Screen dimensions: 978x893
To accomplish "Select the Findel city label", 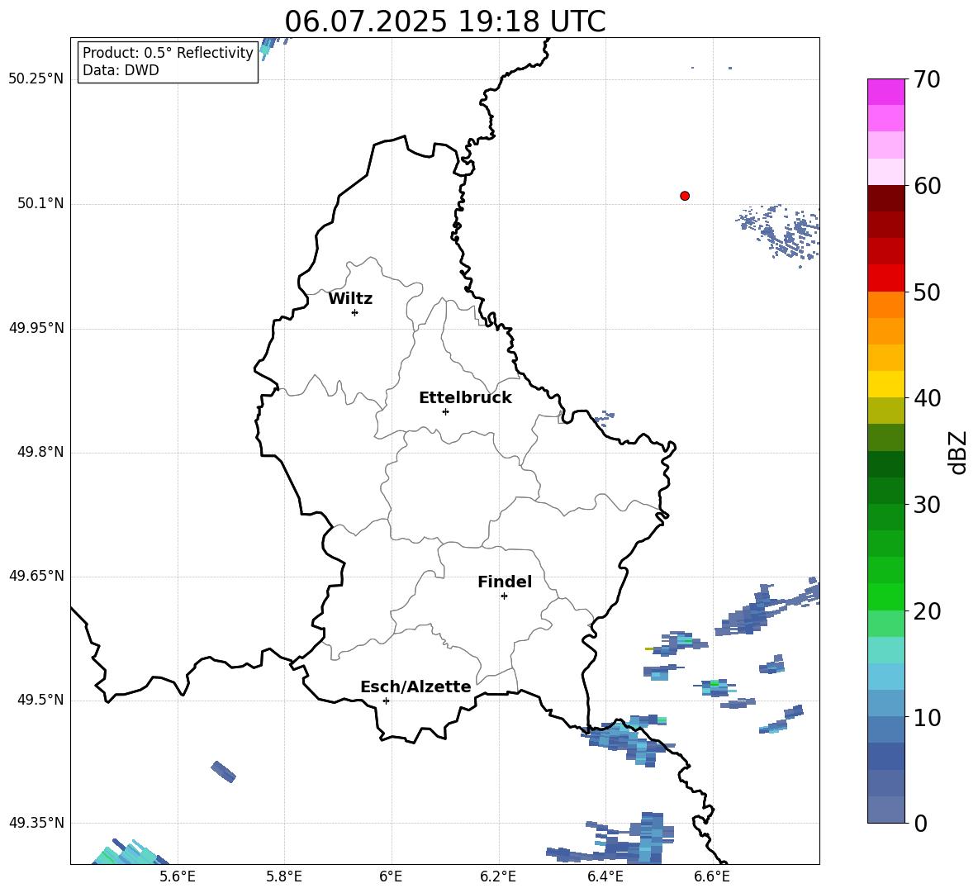I will 505,582.
